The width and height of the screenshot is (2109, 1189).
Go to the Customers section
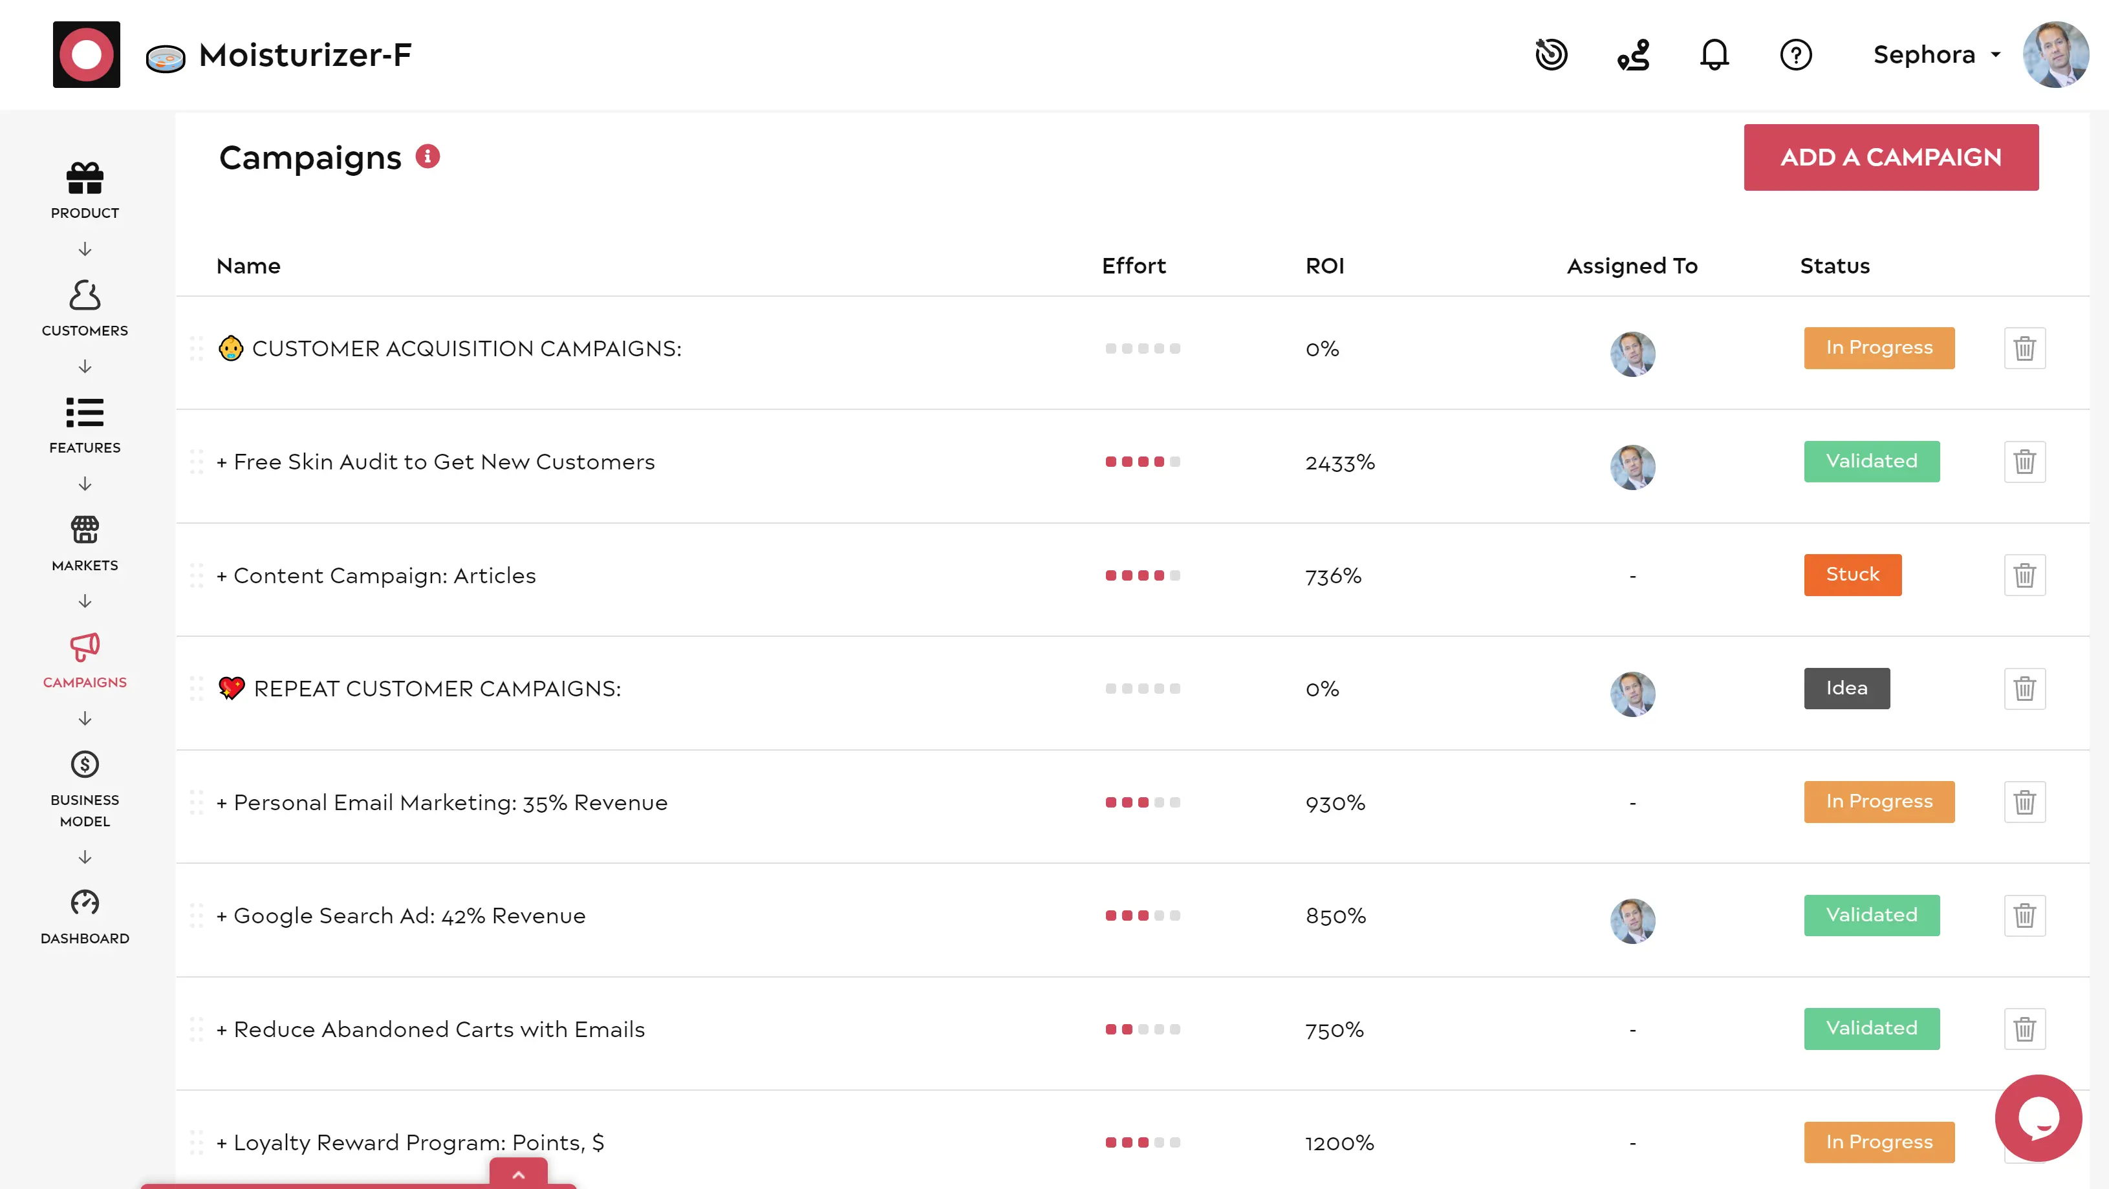click(84, 308)
